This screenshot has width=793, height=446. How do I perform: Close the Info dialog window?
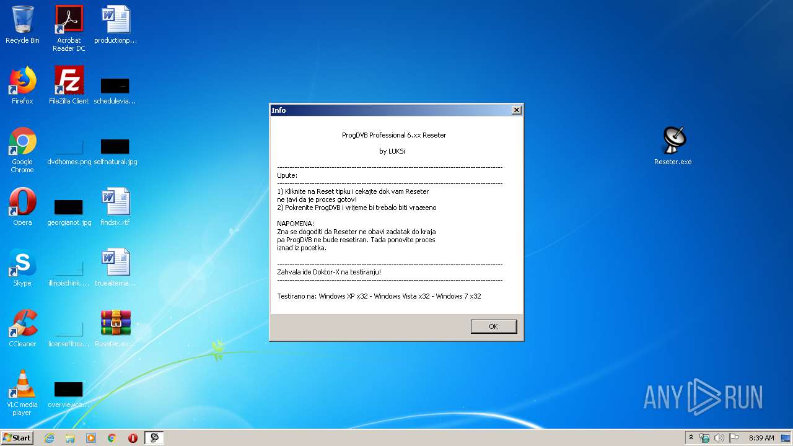click(516, 110)
